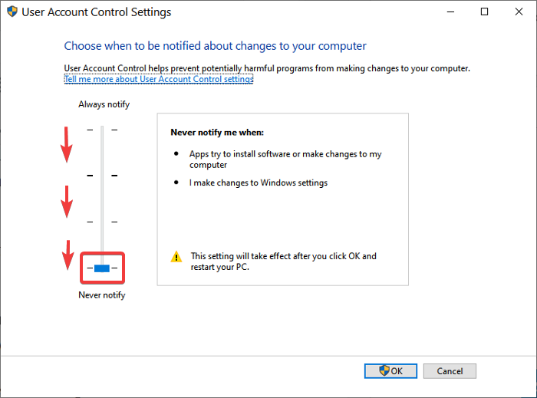Viewport: 537px width, 398px height.
Task: Click the yellow warning triangle icon
Action: (x=176, y=257)
